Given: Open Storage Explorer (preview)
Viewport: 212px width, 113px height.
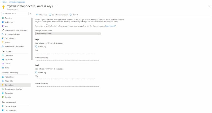Looking at the screenshot, I should click(x=14, y=46).
